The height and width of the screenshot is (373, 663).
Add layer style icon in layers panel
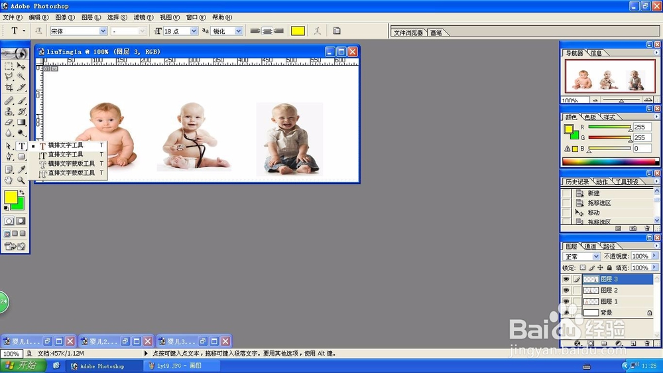577,343
